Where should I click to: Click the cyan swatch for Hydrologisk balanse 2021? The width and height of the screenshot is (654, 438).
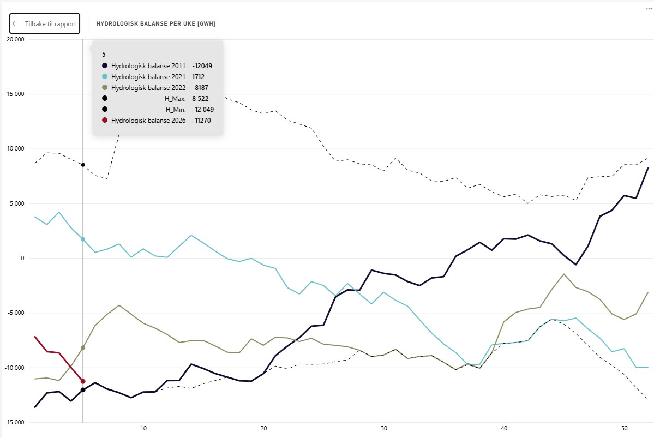[104, 76]
